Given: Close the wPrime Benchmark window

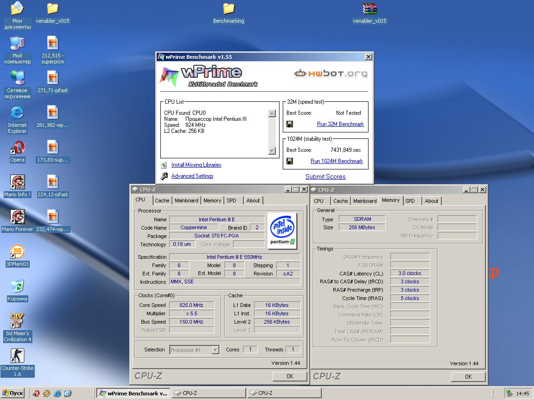Looking at the screenshot, I should point(368,57).
